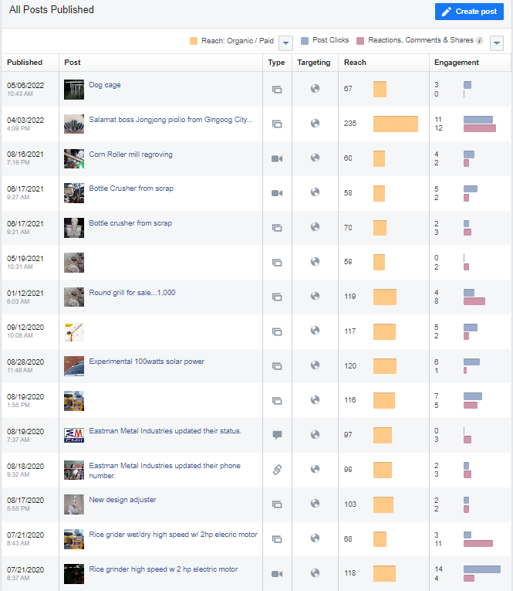Click the reach bar showing 120

coord(385,366)
